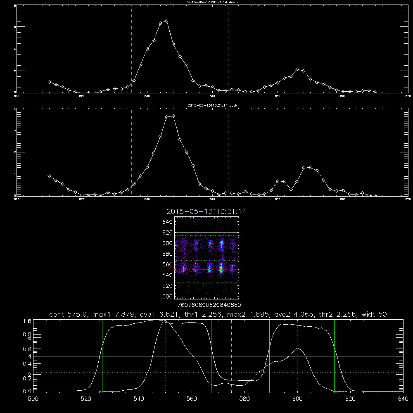Image resolution: width=413 pixels, height=413 pixels.
Task: Click the red dotted line at 550 in bottom plot
Action: 166,357
